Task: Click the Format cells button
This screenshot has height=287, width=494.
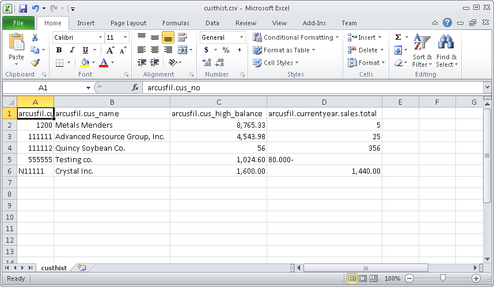Action: (x=366, y=63)
